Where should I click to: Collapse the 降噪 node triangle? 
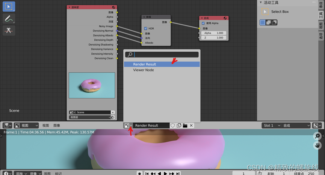point(144,17)
